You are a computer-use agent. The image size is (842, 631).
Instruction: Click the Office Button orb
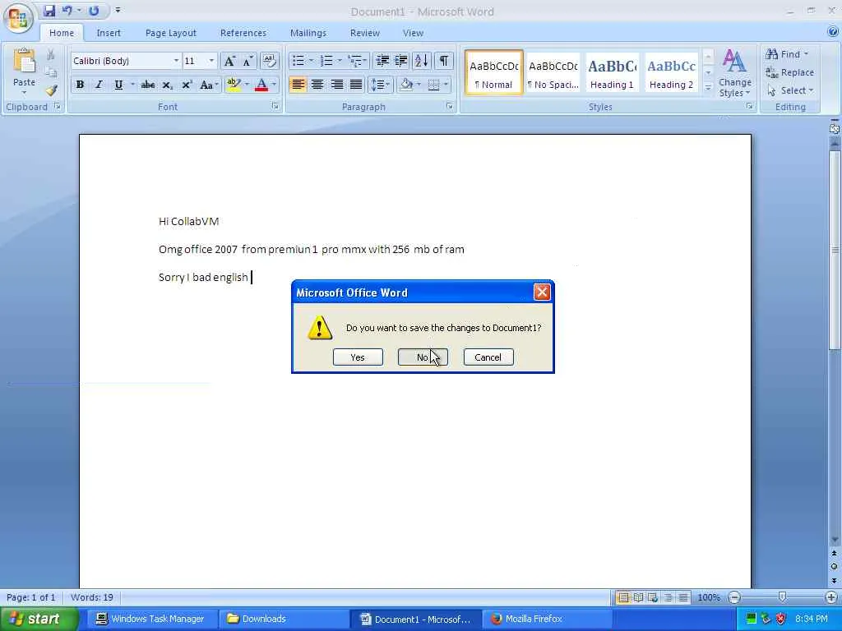click(x=18, y=18)
